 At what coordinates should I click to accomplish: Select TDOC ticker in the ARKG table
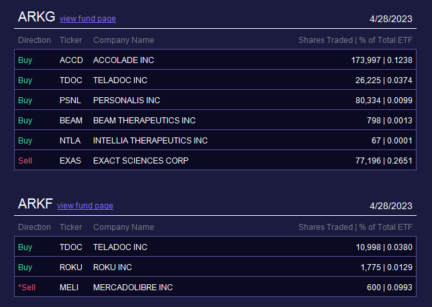point(71,80)
